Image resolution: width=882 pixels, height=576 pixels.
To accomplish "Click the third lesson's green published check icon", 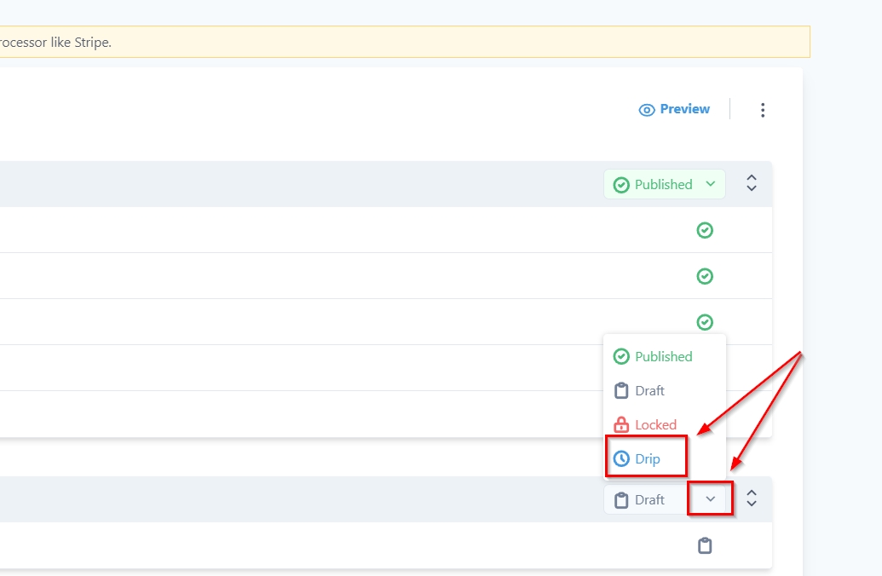I will (x=704, y=322).
